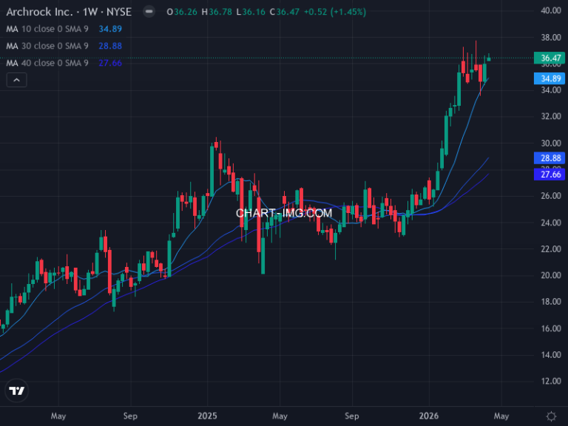Click the MA 10 value tag 34.89
This screenshot has height=426, width=568.
(550, 78)
